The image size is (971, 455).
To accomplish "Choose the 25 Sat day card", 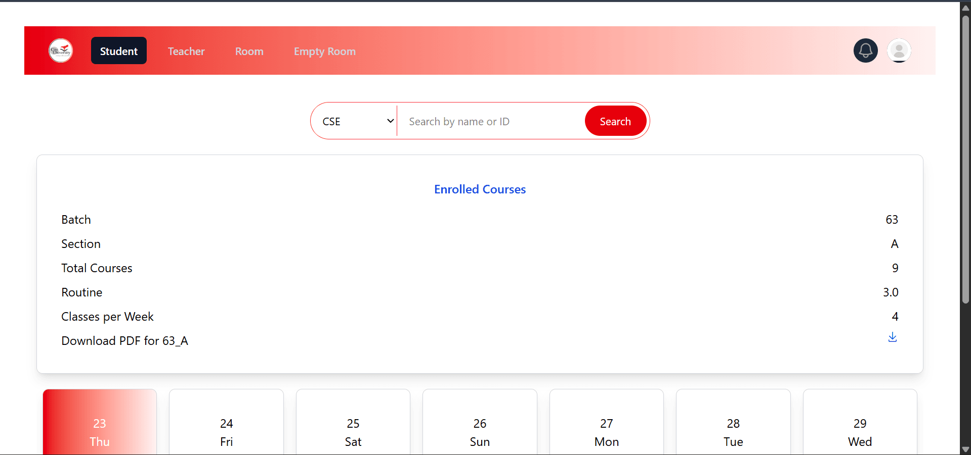I will (353, 432).
